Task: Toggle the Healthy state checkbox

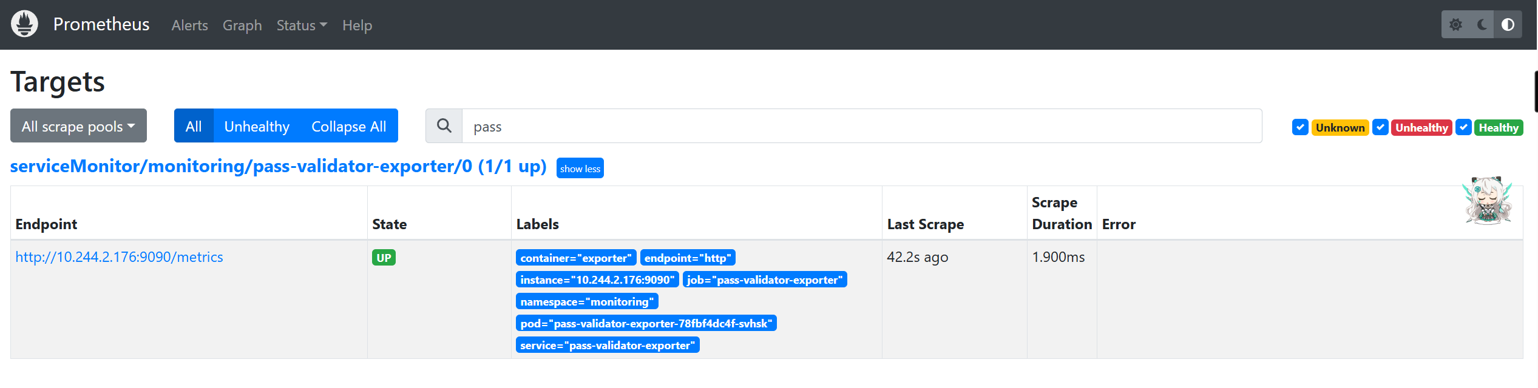Action: tap(1463, 127)
